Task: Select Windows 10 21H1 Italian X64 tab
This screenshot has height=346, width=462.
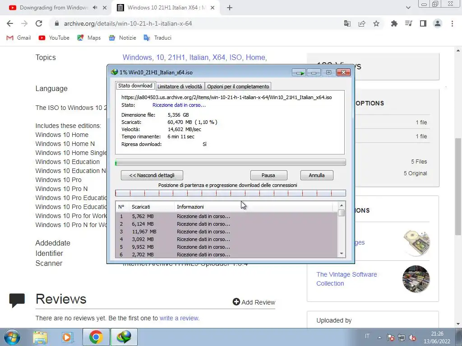Action: click(166, 8)
